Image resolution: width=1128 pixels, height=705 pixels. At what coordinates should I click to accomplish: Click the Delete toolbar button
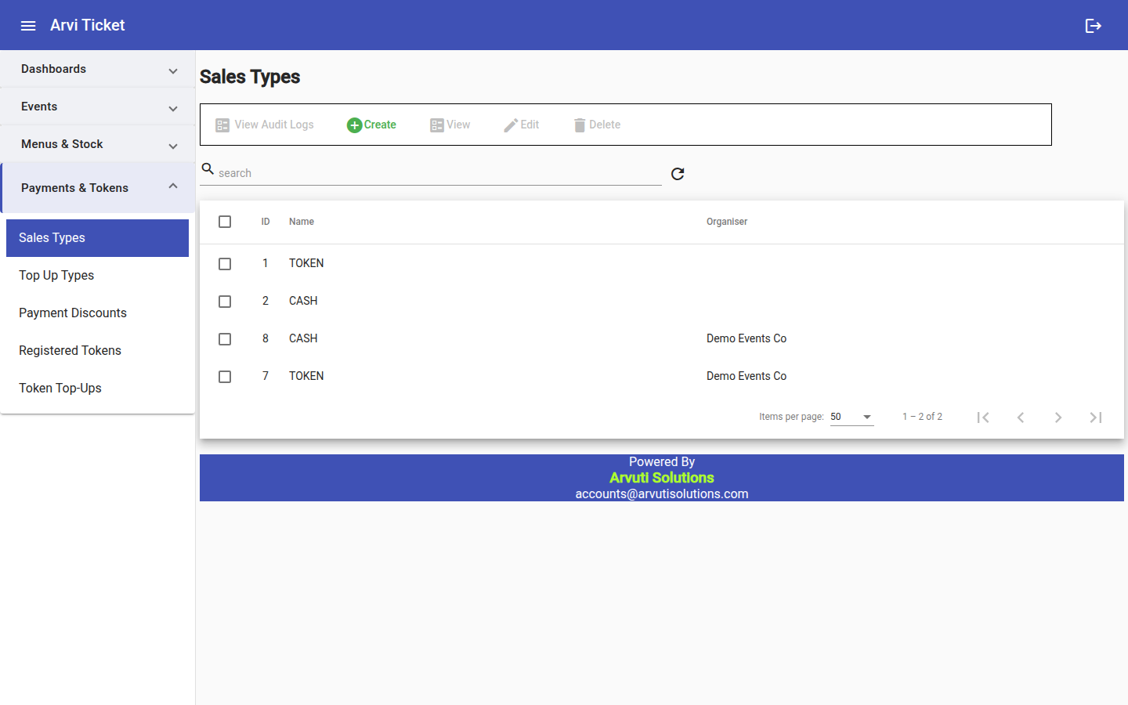(597, 125)
